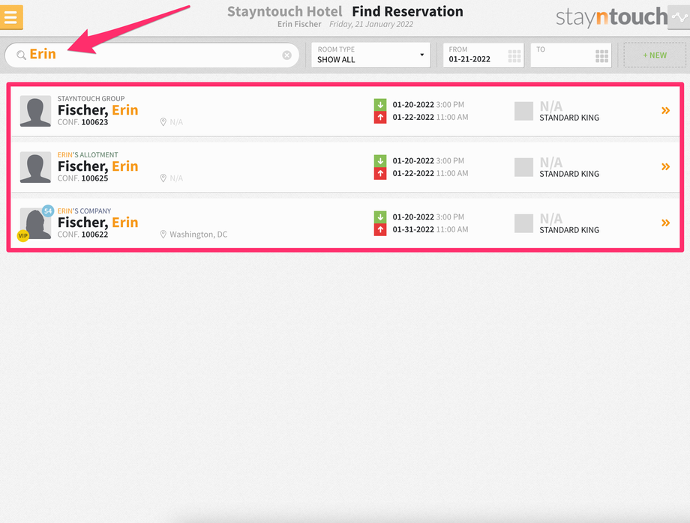The width and height of the screenshot is (690, 523).
Task: Click arrival arrow icon for CONF. 100622
Action: (380, 217)
